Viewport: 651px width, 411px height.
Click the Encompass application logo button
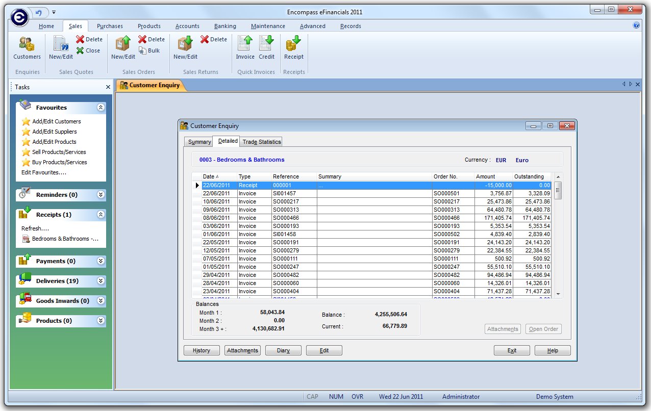point(19,17)
